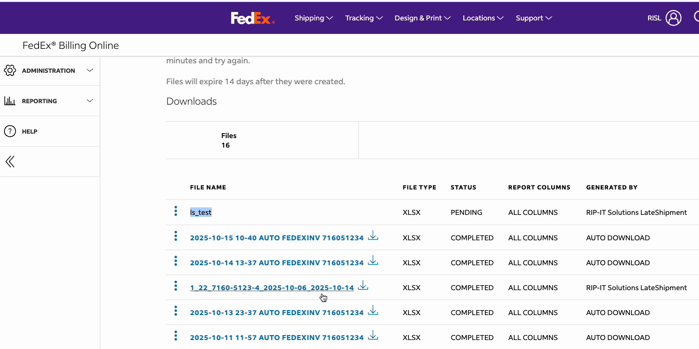Open the Design & Print menu
The image size is (699, 349).
(422, 18)
